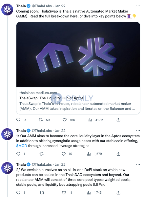The image size is (144, 197).
Task: Open the $MOD cashtag link
Action: pyautogui.click(x=22, y=146)
